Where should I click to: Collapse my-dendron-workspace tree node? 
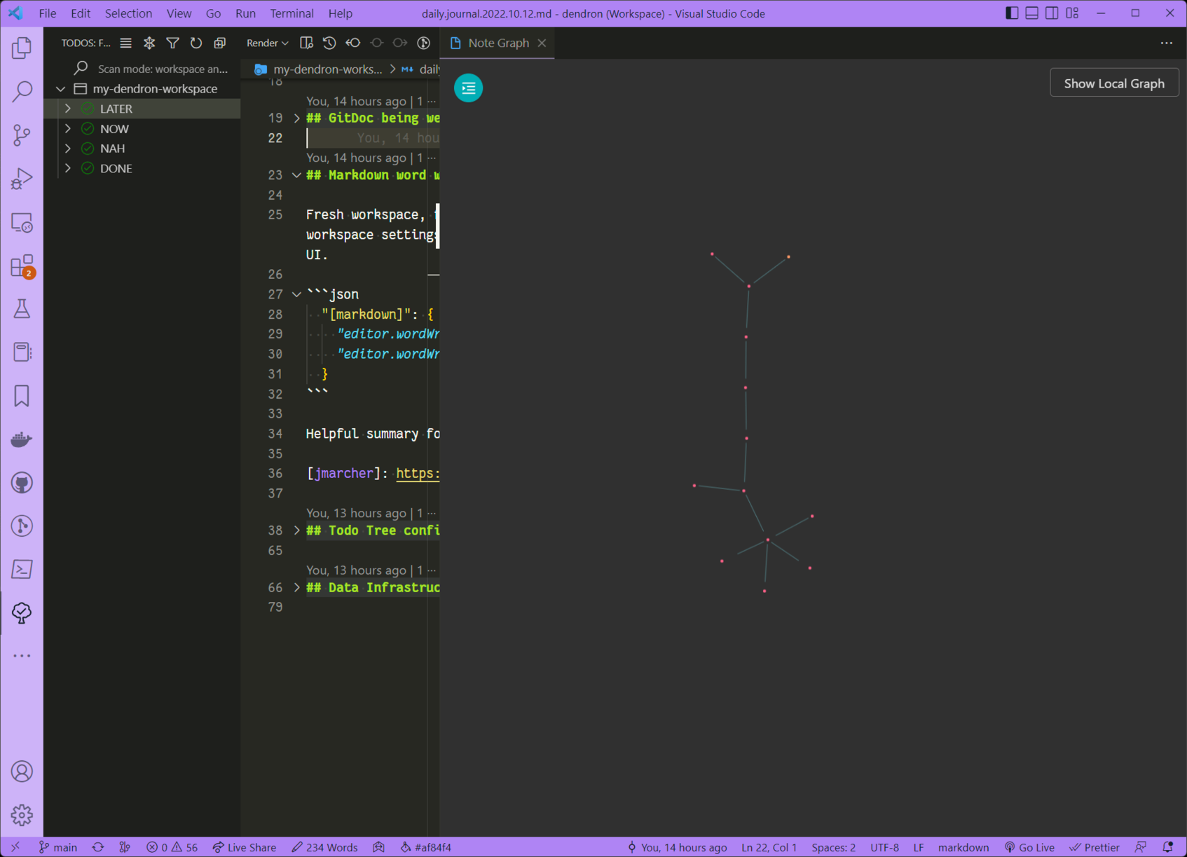click(x=61, y=89)
